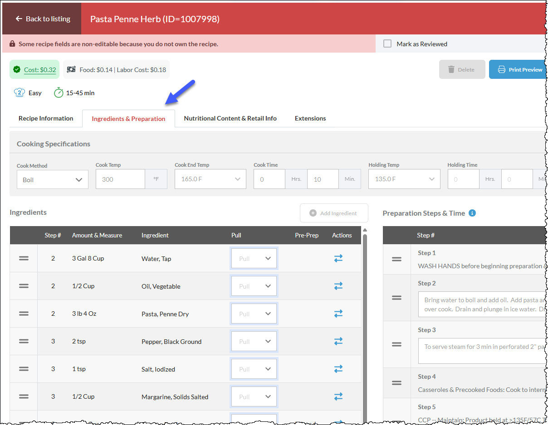Check the Mark as Reviewed checkbox
The height and width of the screenshot is (425, 548).
387,43
